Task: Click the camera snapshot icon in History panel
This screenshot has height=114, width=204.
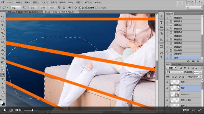Action: (x=194, y=61)
